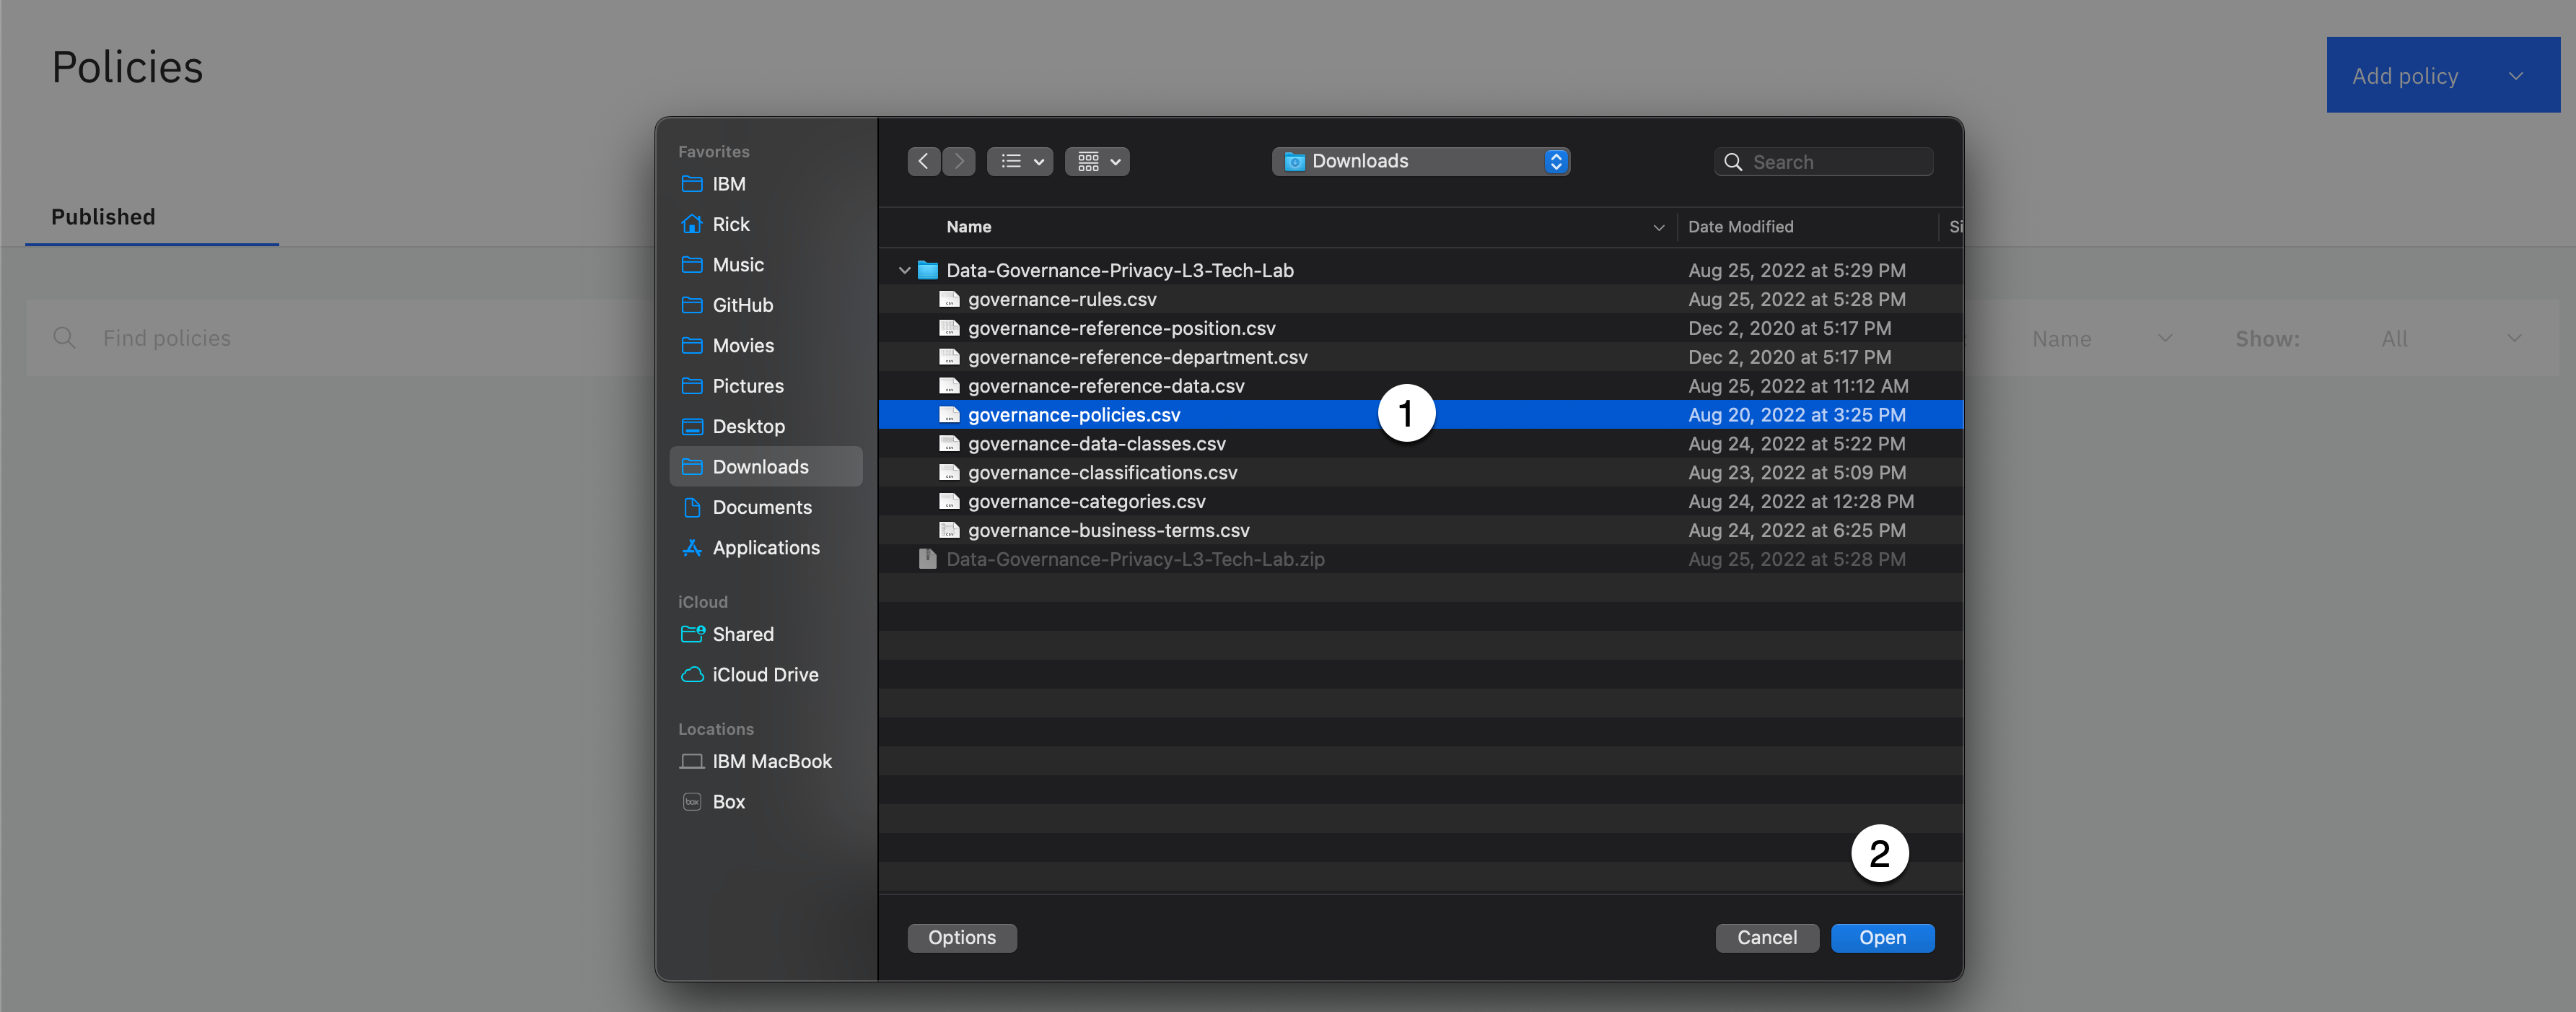This screenshot has width=2576, height=1012.
Task: Select the Box location
Action: pos(728,802)
